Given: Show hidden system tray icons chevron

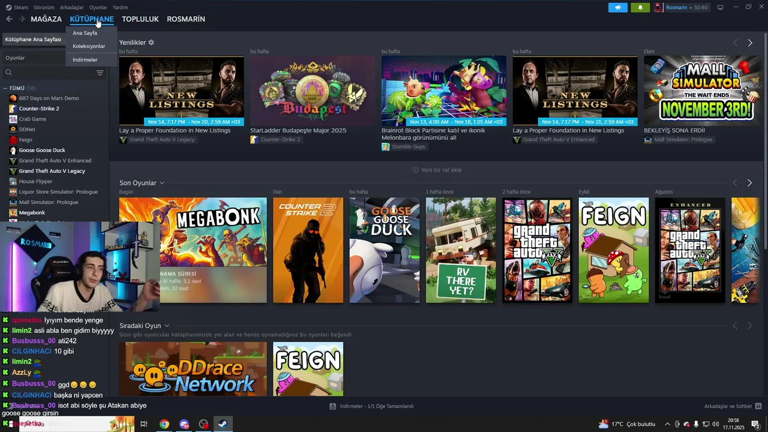Looking at the screenshot, I should point(667,424).
